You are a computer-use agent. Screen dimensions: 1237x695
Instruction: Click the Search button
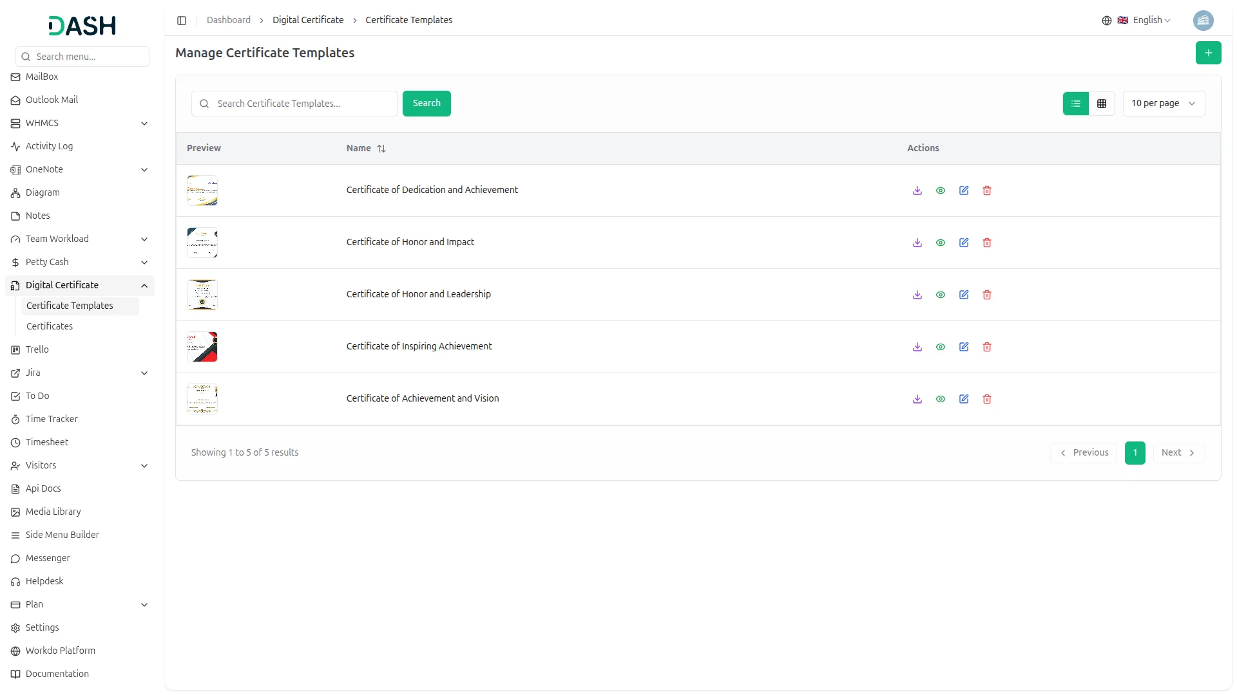(x=427, y=104)
